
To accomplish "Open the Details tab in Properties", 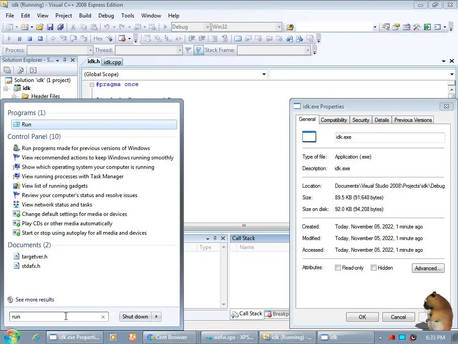I will [x=382, y=120].
